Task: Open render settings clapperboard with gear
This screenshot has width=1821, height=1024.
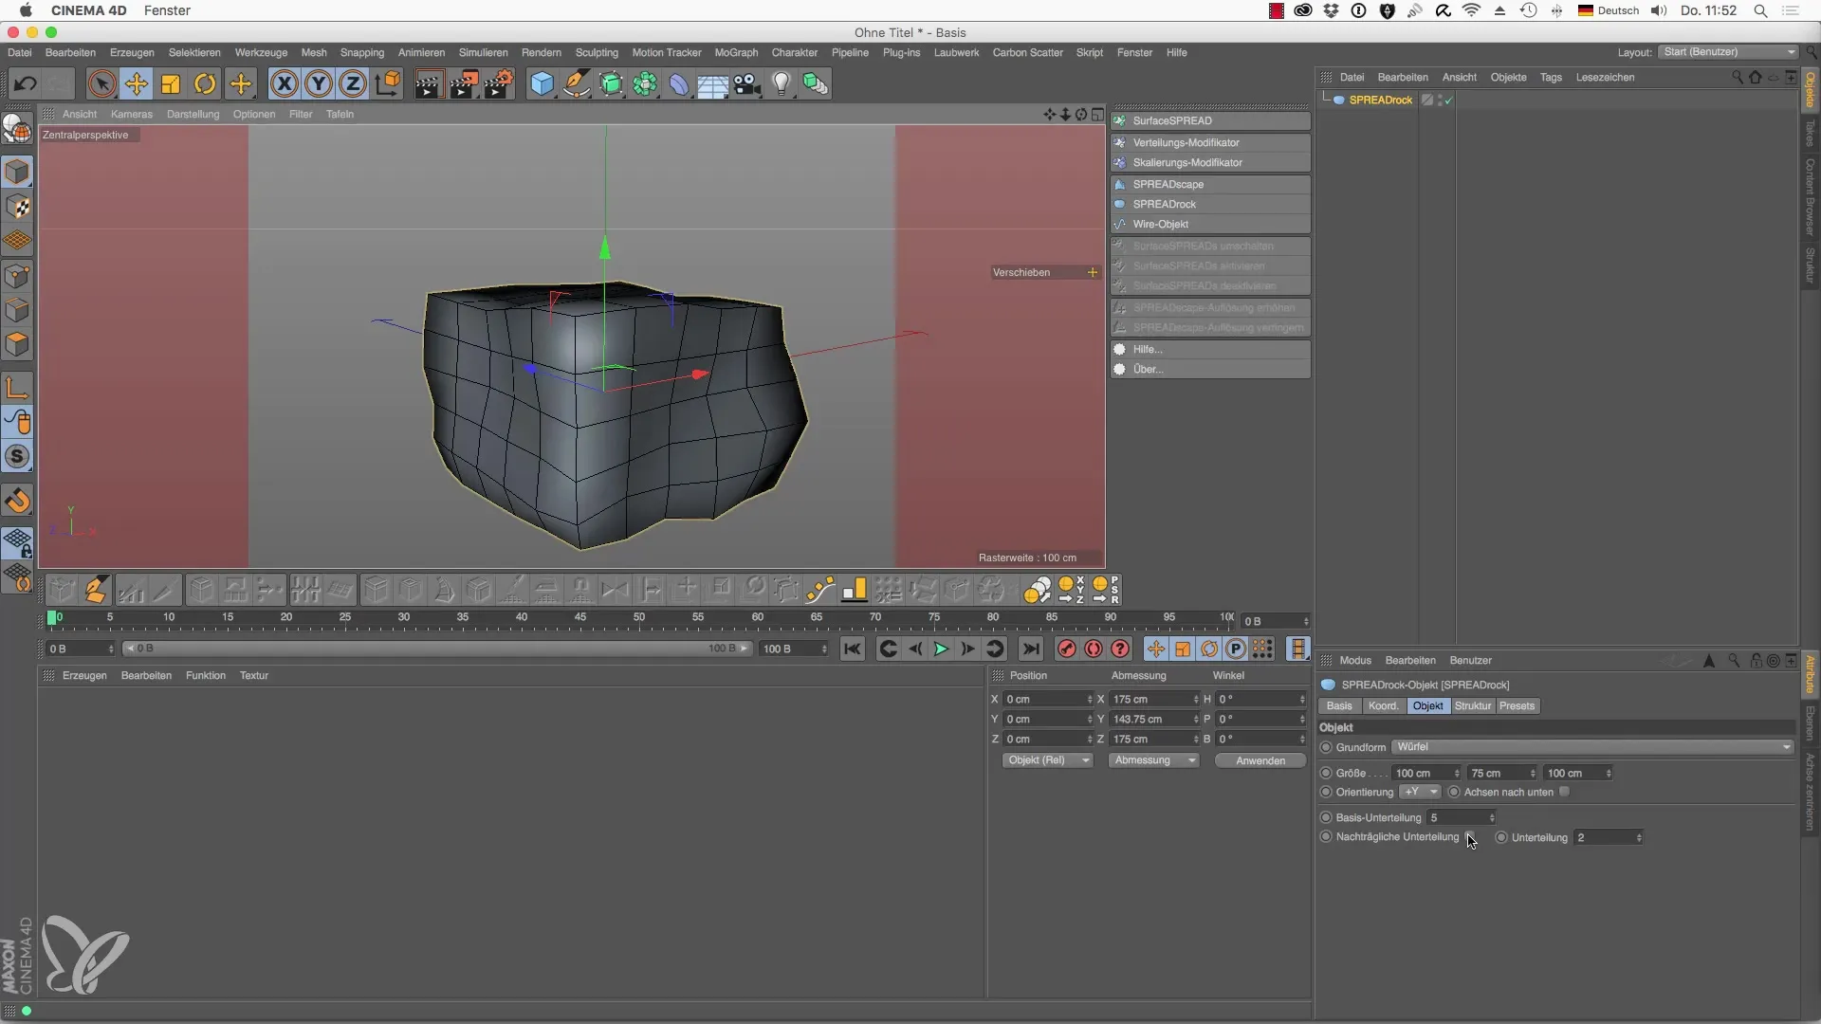Action: pos(499,84)
